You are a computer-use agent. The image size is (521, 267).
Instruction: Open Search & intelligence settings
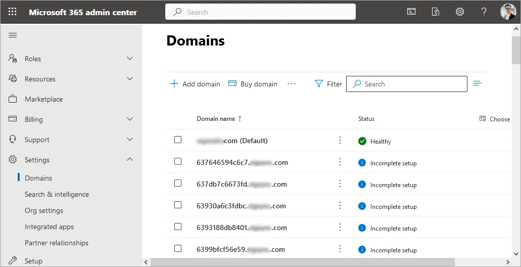coord(57,194)
